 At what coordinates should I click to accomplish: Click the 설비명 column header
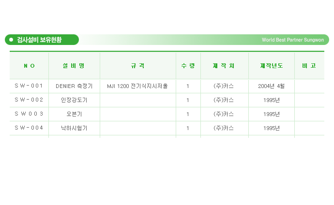click(x=74, y=66)
